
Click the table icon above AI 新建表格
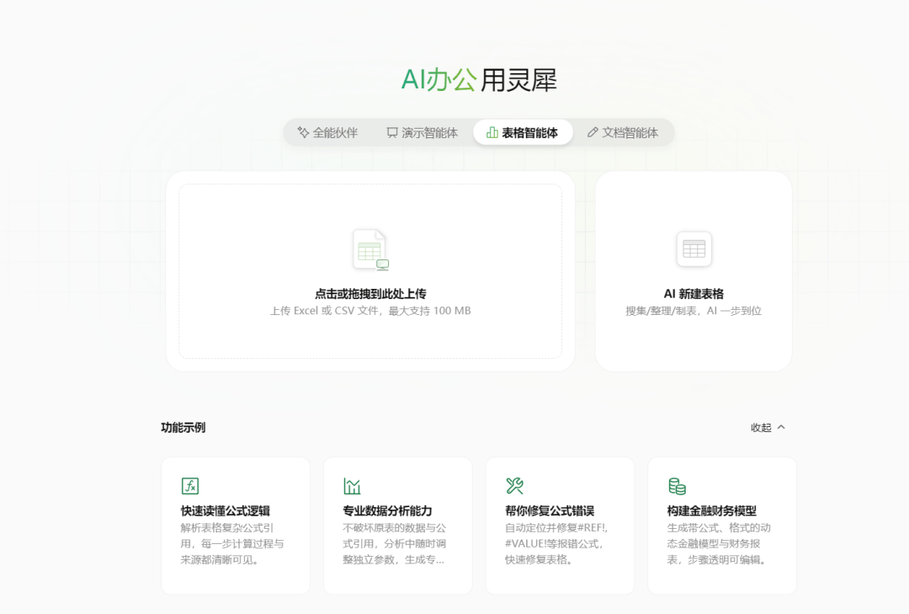694,249
